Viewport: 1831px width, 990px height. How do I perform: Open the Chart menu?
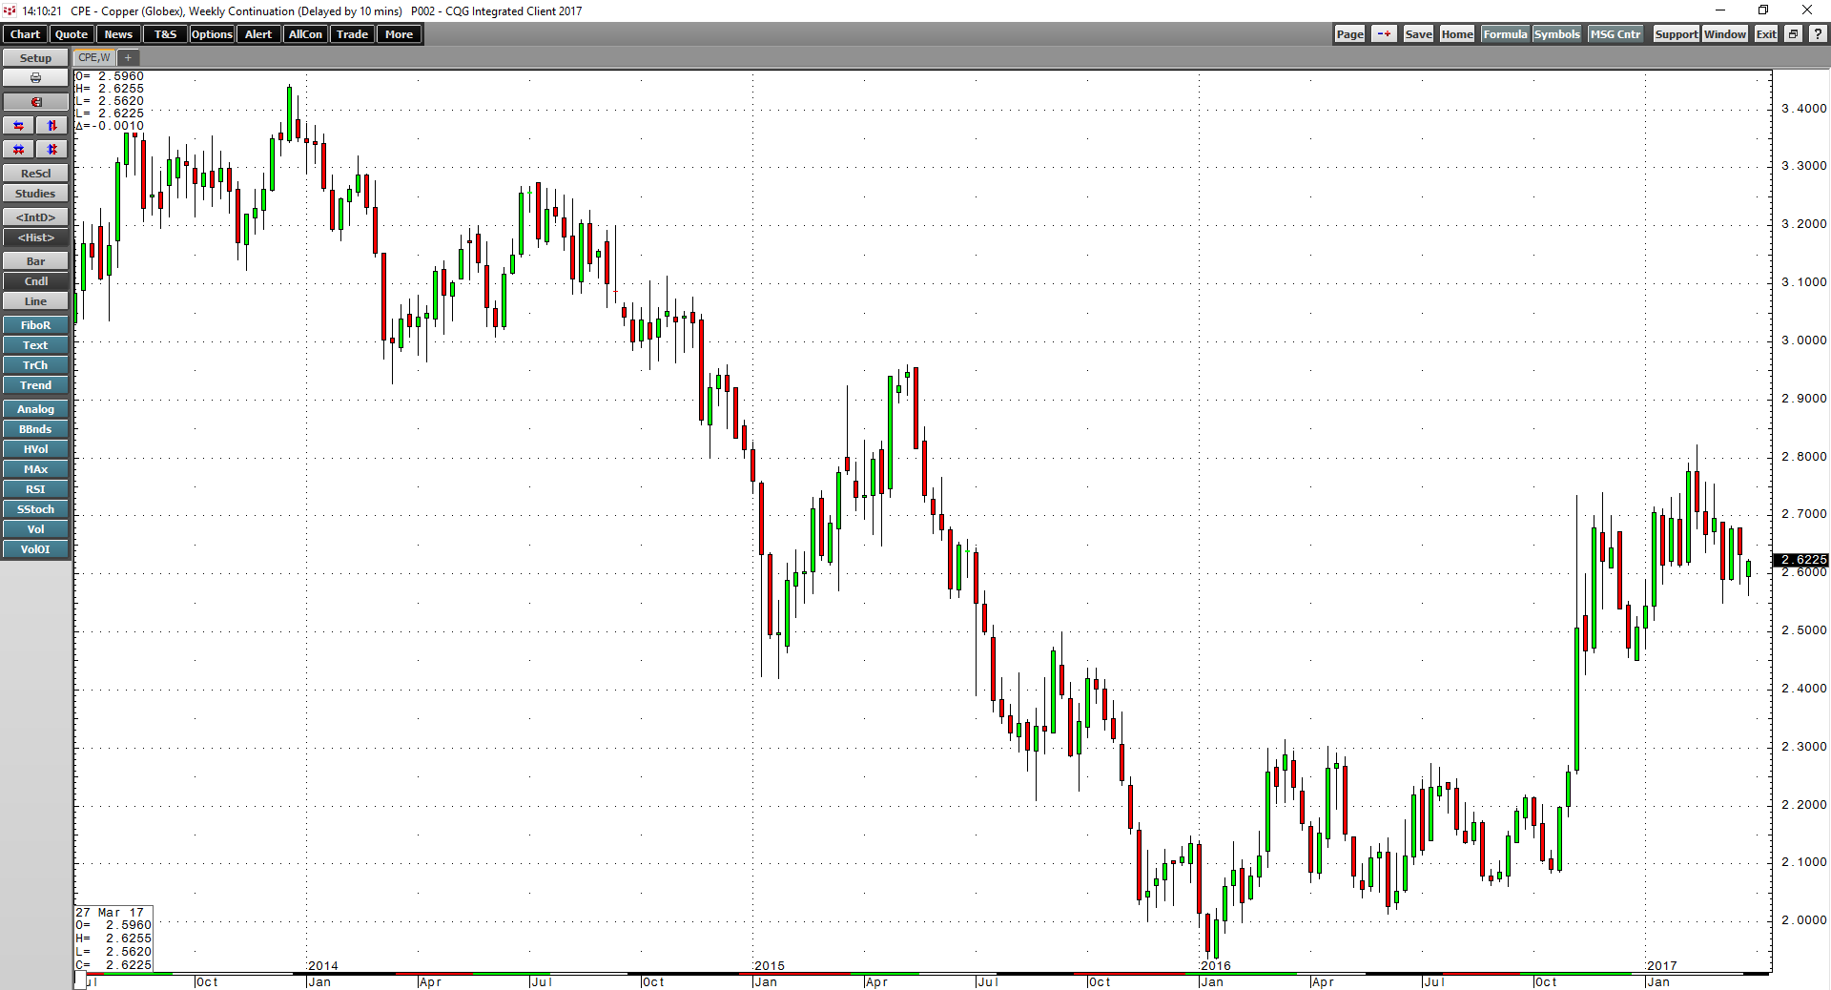pyautogui.click(x=25, y=34)
